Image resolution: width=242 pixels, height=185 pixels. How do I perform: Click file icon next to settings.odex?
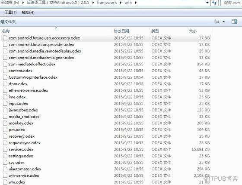[x=5, y=156]
